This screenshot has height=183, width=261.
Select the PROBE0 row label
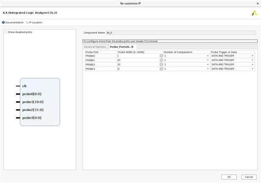(90, 56)
